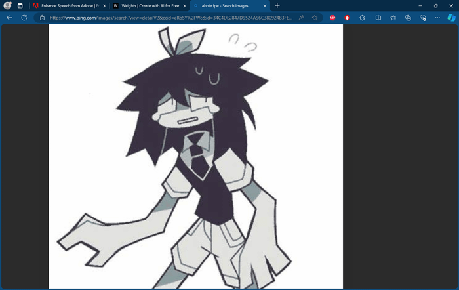Close the Enhance Speech from Adobe tab
Viewport: 459px width, 290px height.
click(x=104, y=6)
